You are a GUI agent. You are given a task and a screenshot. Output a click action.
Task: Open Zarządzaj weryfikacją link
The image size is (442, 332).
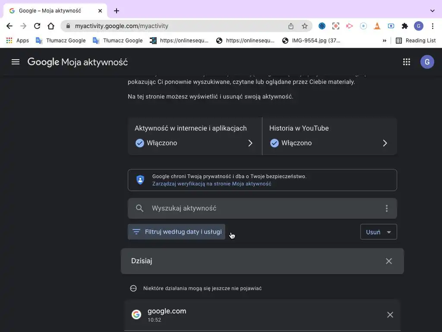pyautogui.click(x=212, y=184)
